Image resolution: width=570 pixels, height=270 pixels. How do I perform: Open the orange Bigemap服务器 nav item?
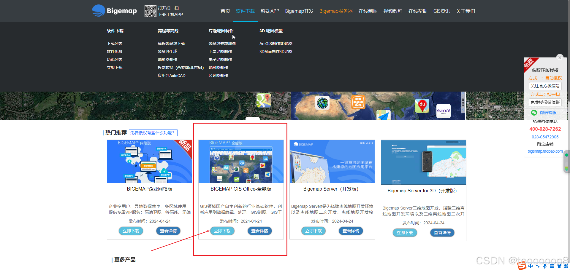336,11
